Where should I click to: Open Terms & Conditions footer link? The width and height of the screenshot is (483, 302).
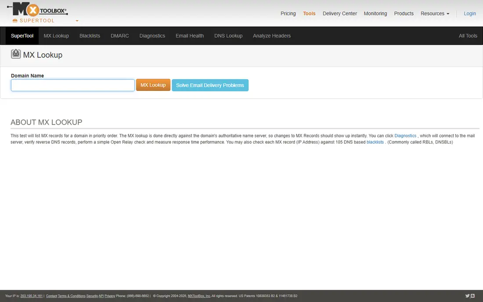coord(72,296)
